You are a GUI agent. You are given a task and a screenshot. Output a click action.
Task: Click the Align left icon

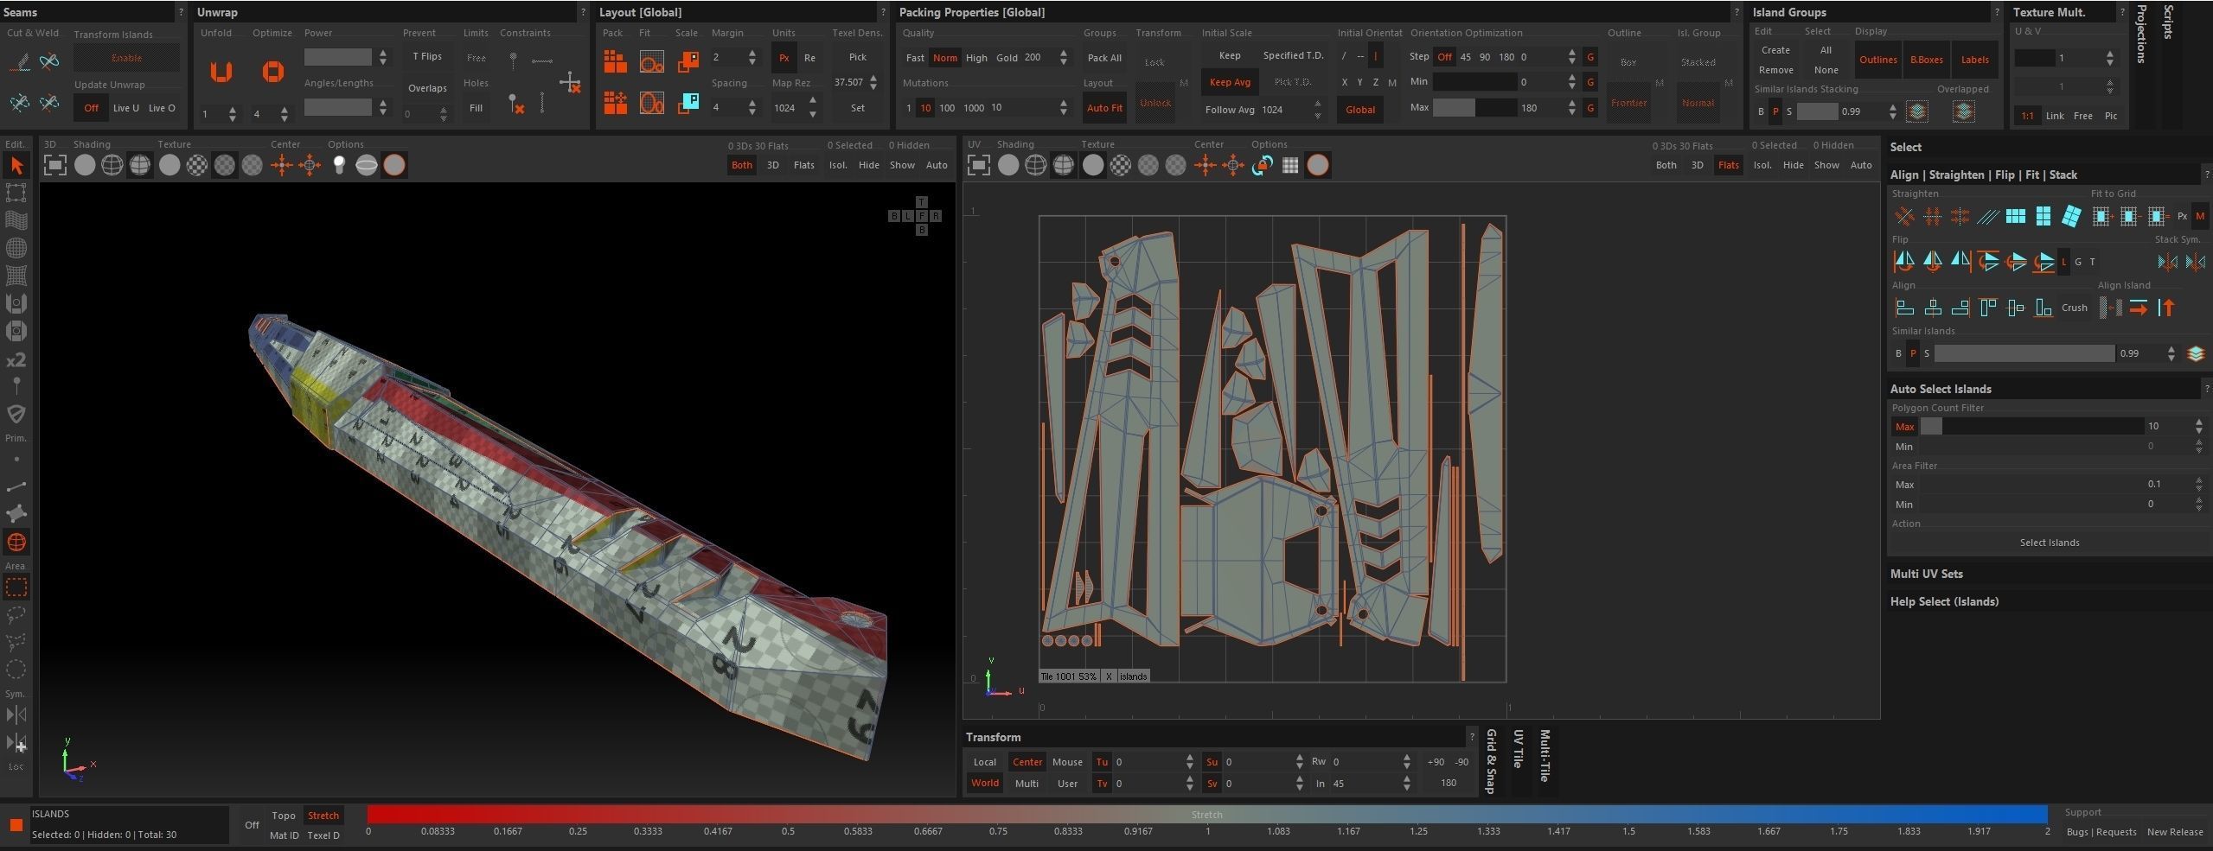[x=1903, y=308]
